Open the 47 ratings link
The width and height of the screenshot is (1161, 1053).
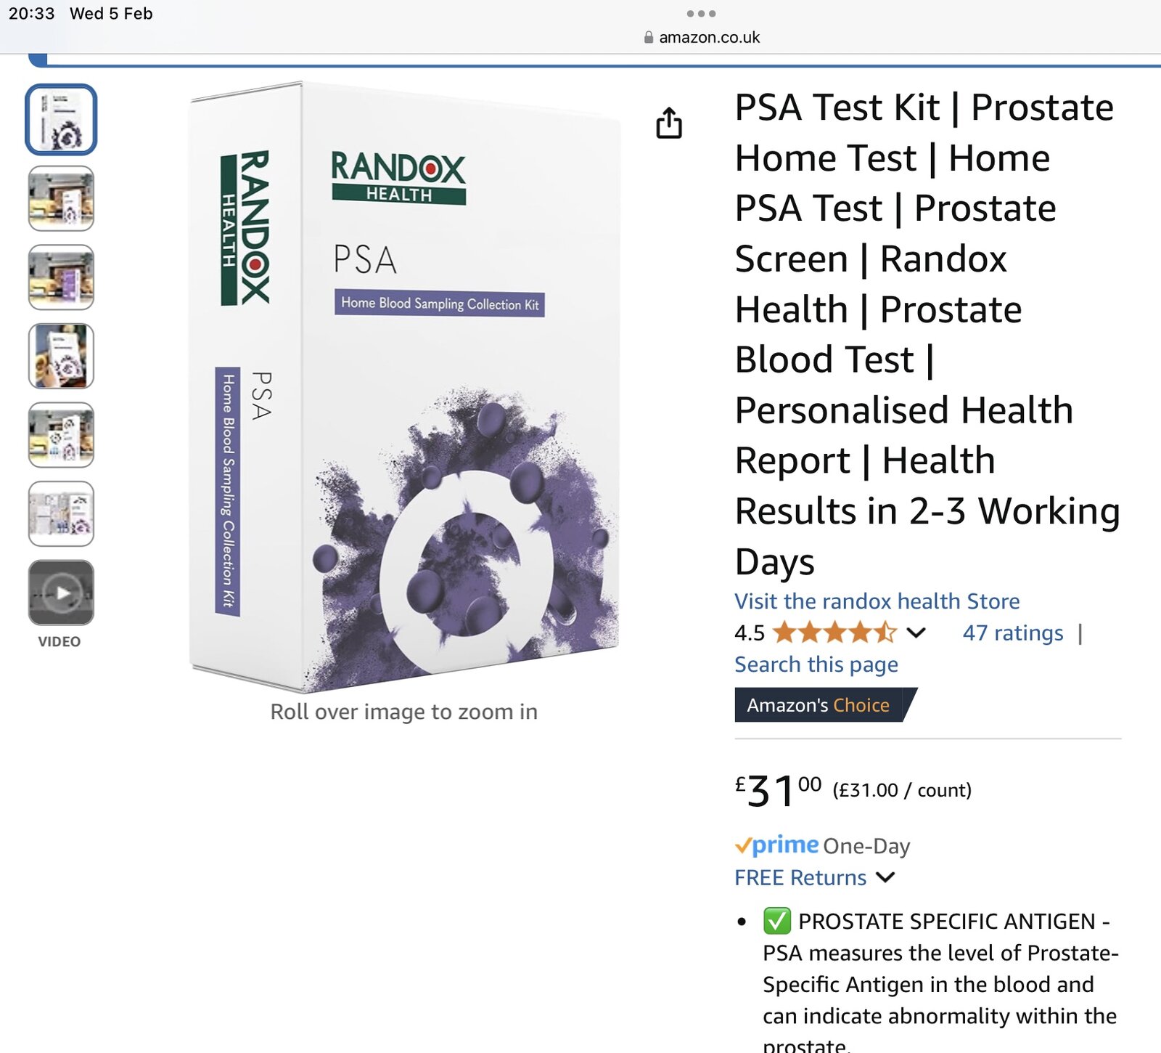point(1012,633)
